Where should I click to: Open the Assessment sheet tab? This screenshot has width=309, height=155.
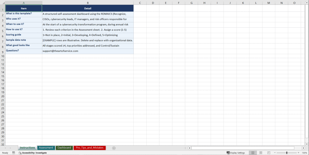pos(46,148)
